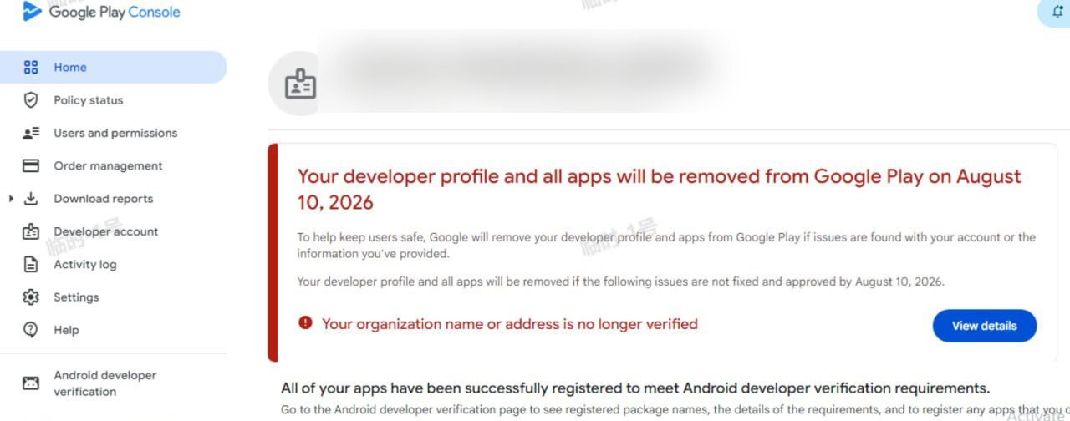Click 'Your organization name or address is no longer verified'
Viewport: 1070px width, 421px height.
(x=509, y=323)
